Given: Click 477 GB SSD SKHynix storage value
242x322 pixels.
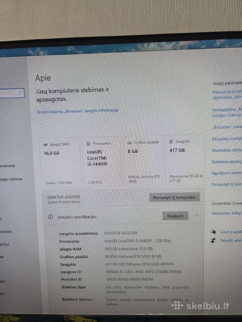Looking at the screenshot, I should [139, 264].
